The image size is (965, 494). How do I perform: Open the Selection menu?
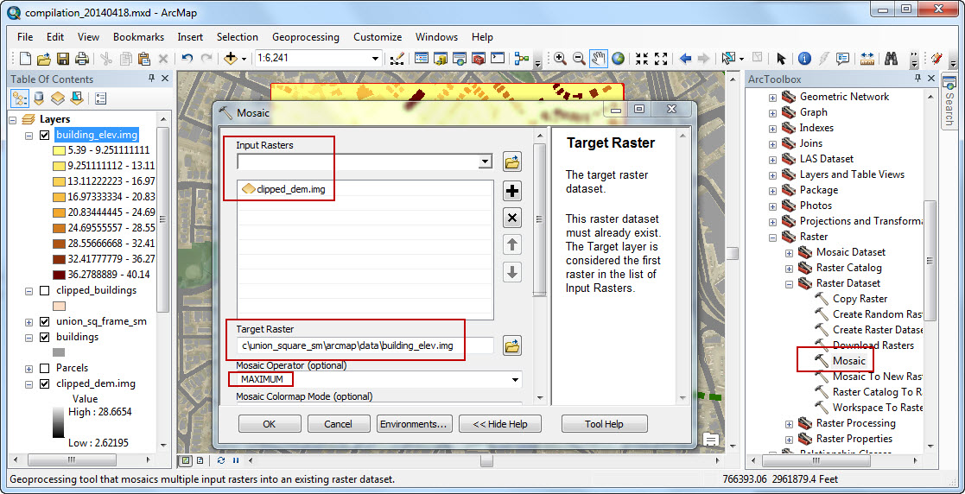(238, 37)
